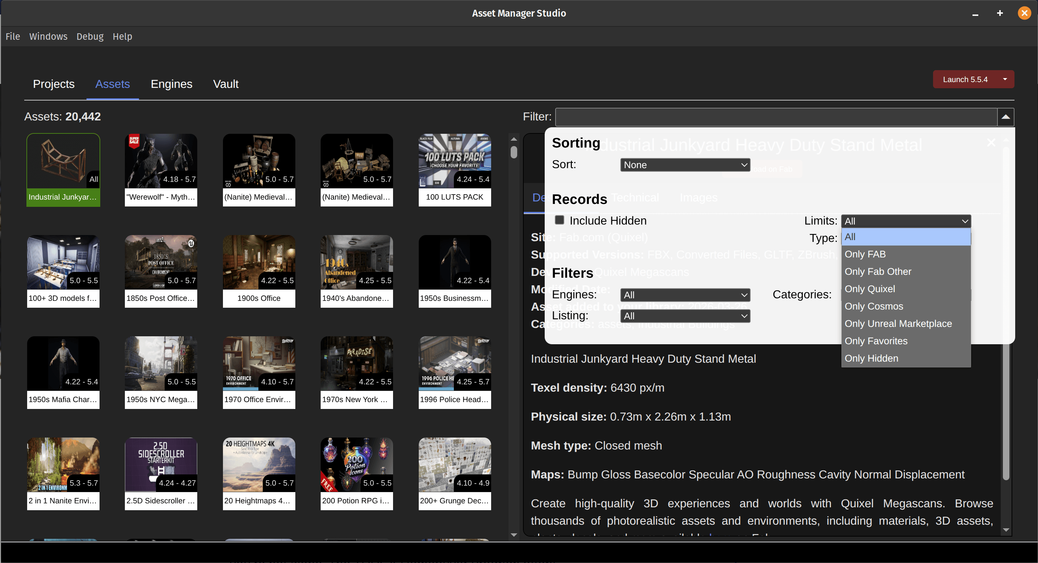Select the Werewolf Myth asset thumbnail
Viewport: 1038px width, 563px height.
tap(161, 170)
